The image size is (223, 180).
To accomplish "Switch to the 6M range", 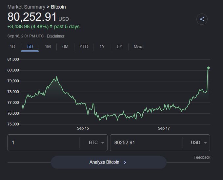I will [65, 47].
